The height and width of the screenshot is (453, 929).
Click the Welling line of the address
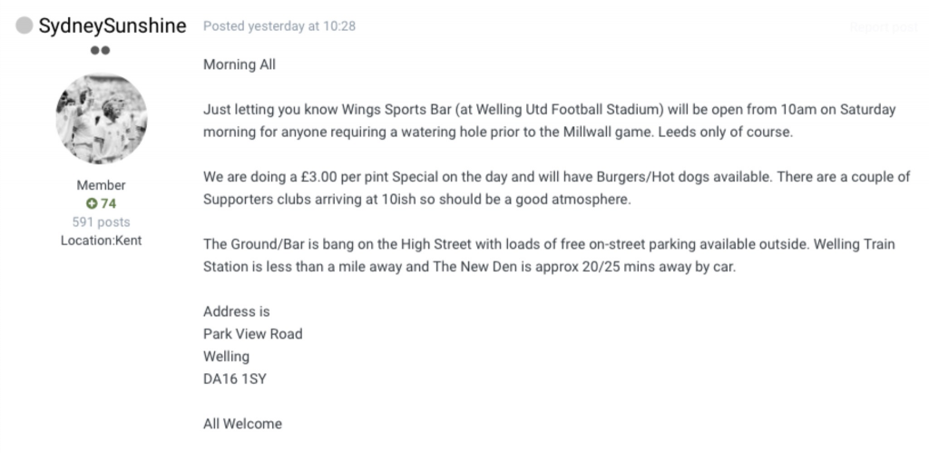[226, 356]
